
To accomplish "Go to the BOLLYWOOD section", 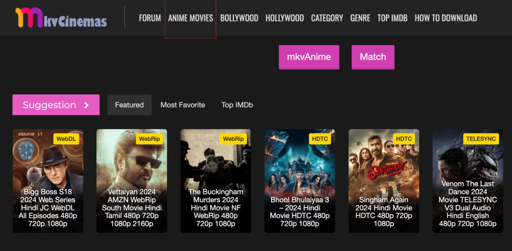I will point(239,18).
